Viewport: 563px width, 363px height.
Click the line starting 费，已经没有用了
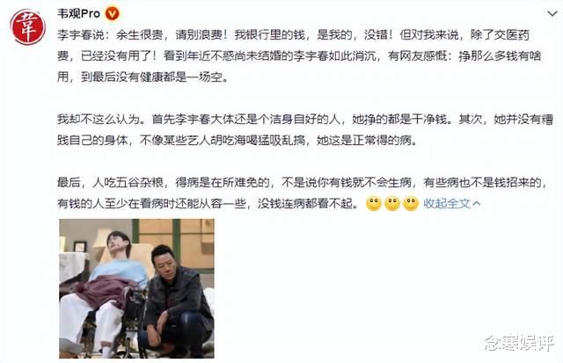point(299,56)
